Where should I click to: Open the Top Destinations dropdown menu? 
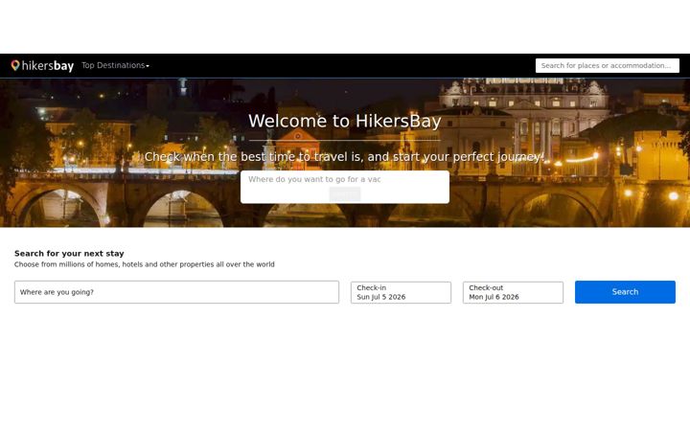[x=115, y=65]
